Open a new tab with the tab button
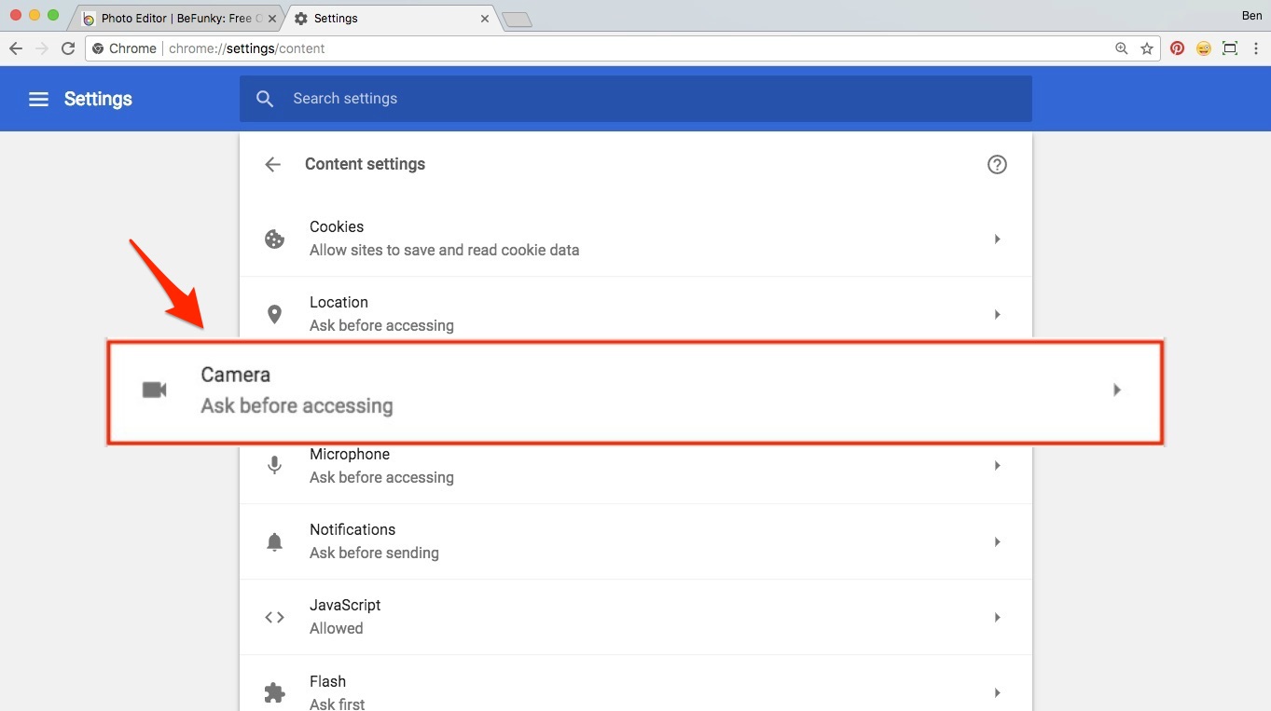Viewport: 1271px width, 711px height. click(x=517, y=20)
